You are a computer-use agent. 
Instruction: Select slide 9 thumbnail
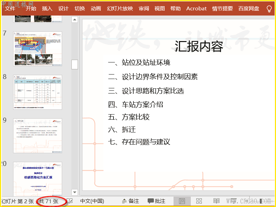[x=38, y=136]
